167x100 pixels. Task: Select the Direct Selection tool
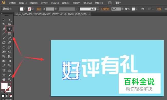pyautogui.click(x=9, y=20)
